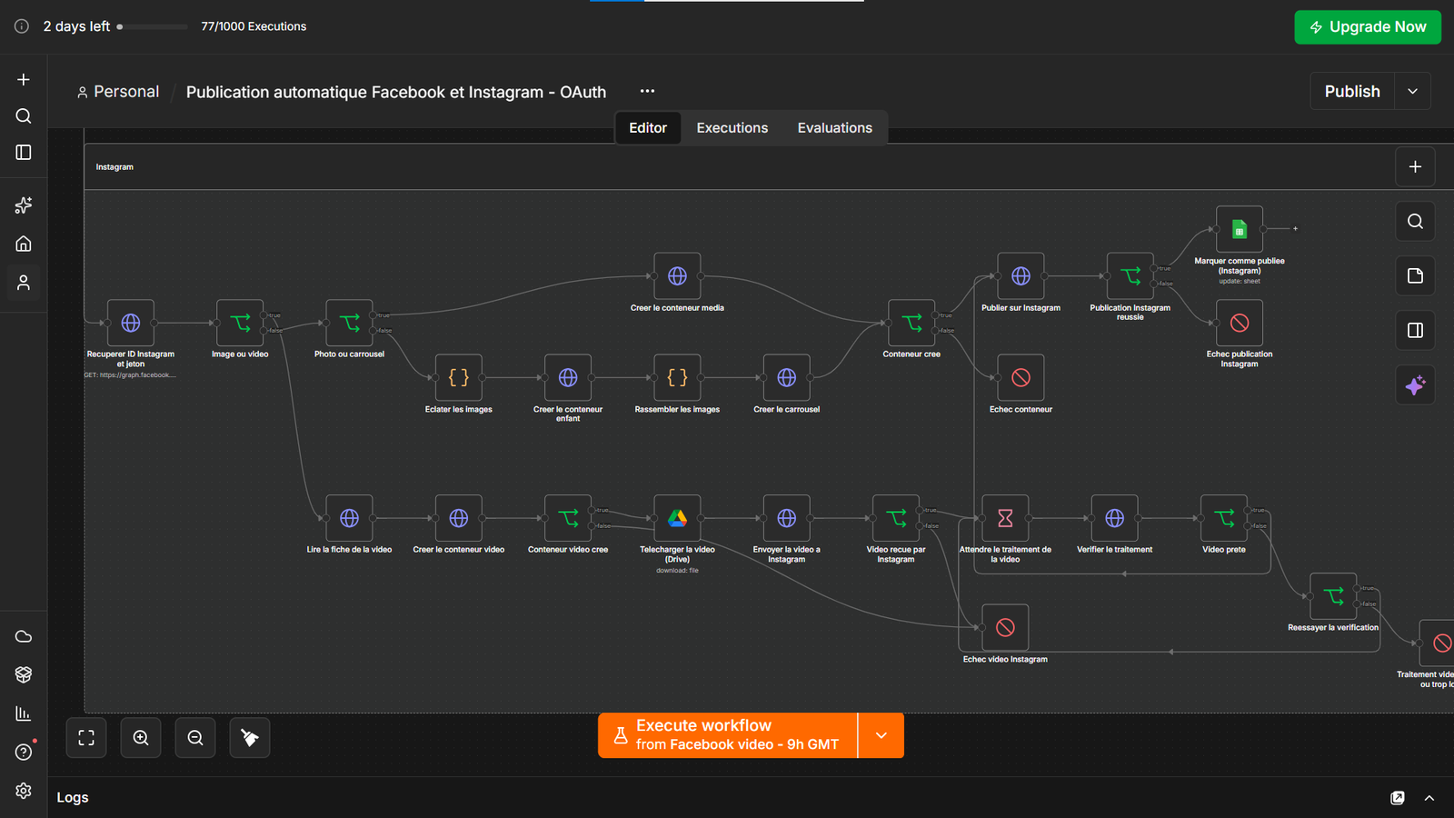Pop out the Logs panel icon
Image resolution: width=1454 pixels, height=818 pixels.
tap(1398, 798)
